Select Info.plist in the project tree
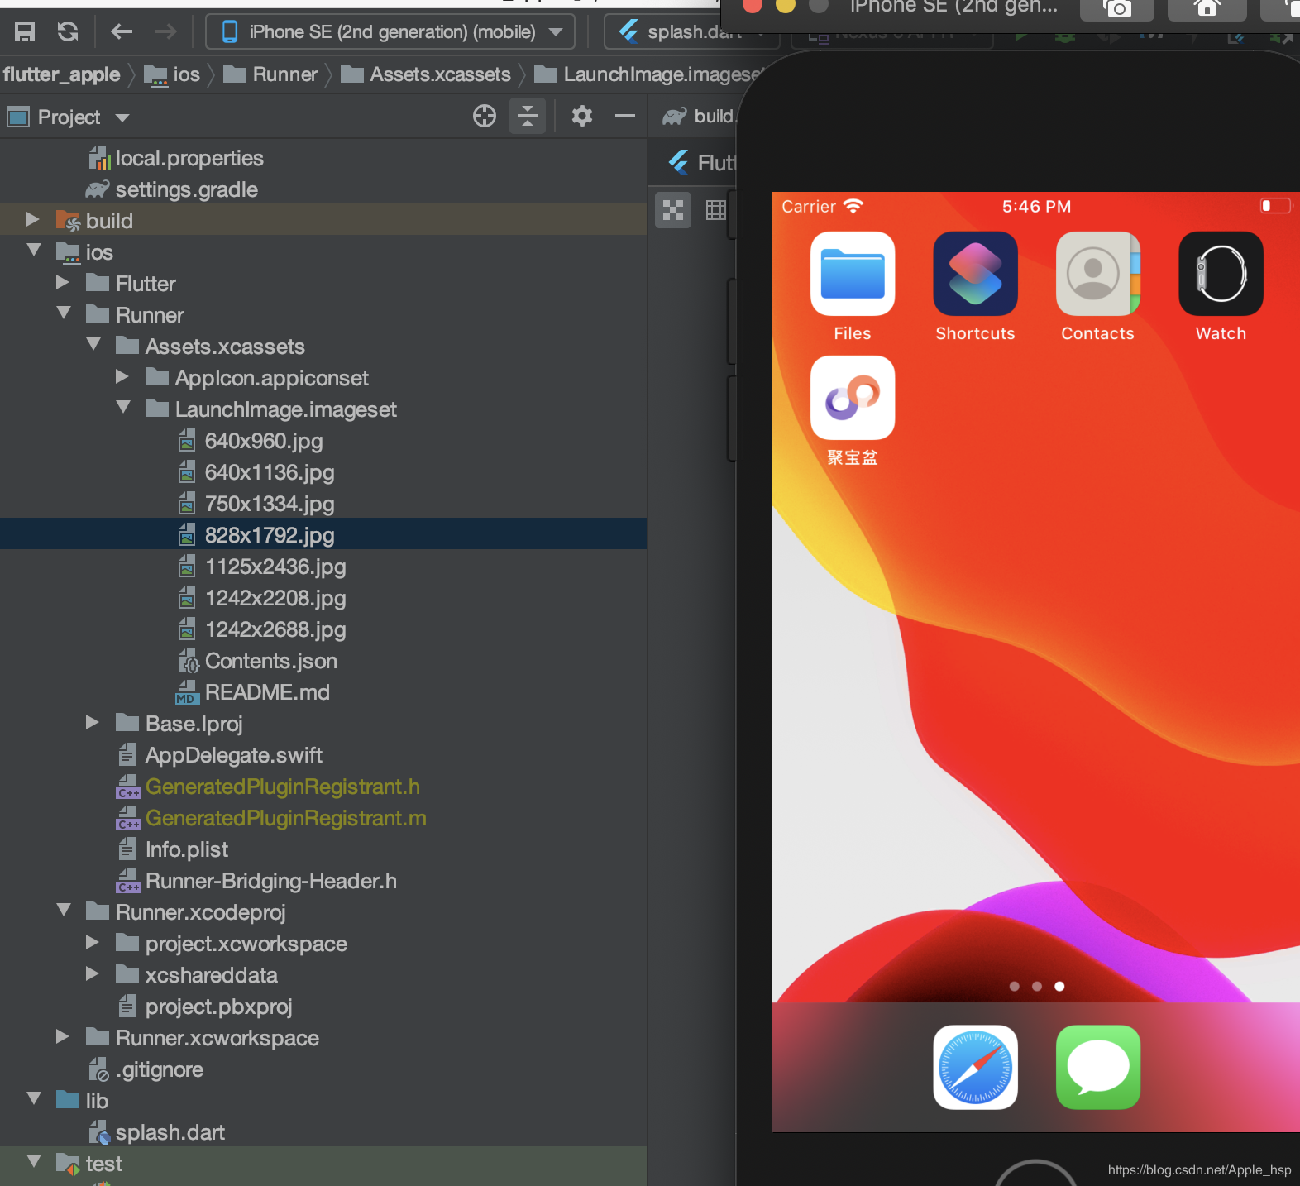Viewport: 1300px width, 1186px height. tap(187, 849)
